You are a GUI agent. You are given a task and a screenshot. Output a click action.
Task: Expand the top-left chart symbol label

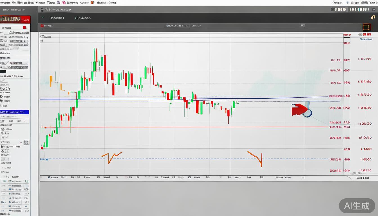46,36
